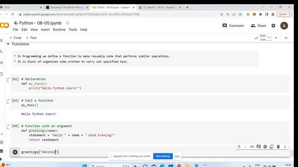Open the Update three-dot browser menu

[290, 14]
